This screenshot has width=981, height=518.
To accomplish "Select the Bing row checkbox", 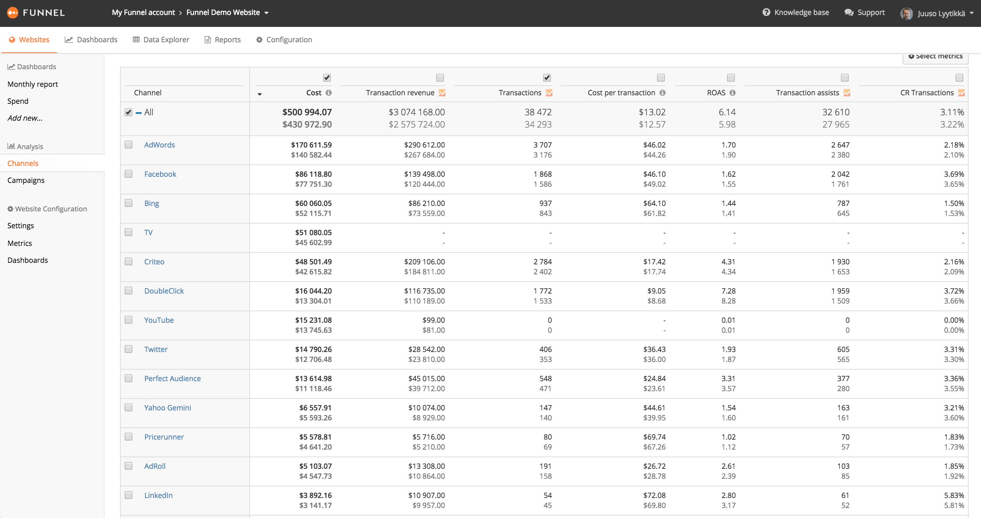I will point(128,203).
